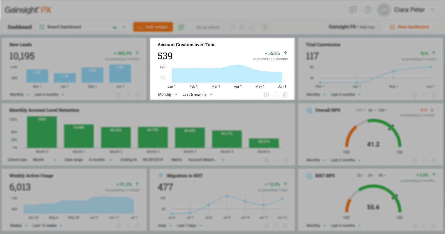Click the orange Add widget button
Image resolution: width=445 pixels, height=234 pixels.
point(153,27)
